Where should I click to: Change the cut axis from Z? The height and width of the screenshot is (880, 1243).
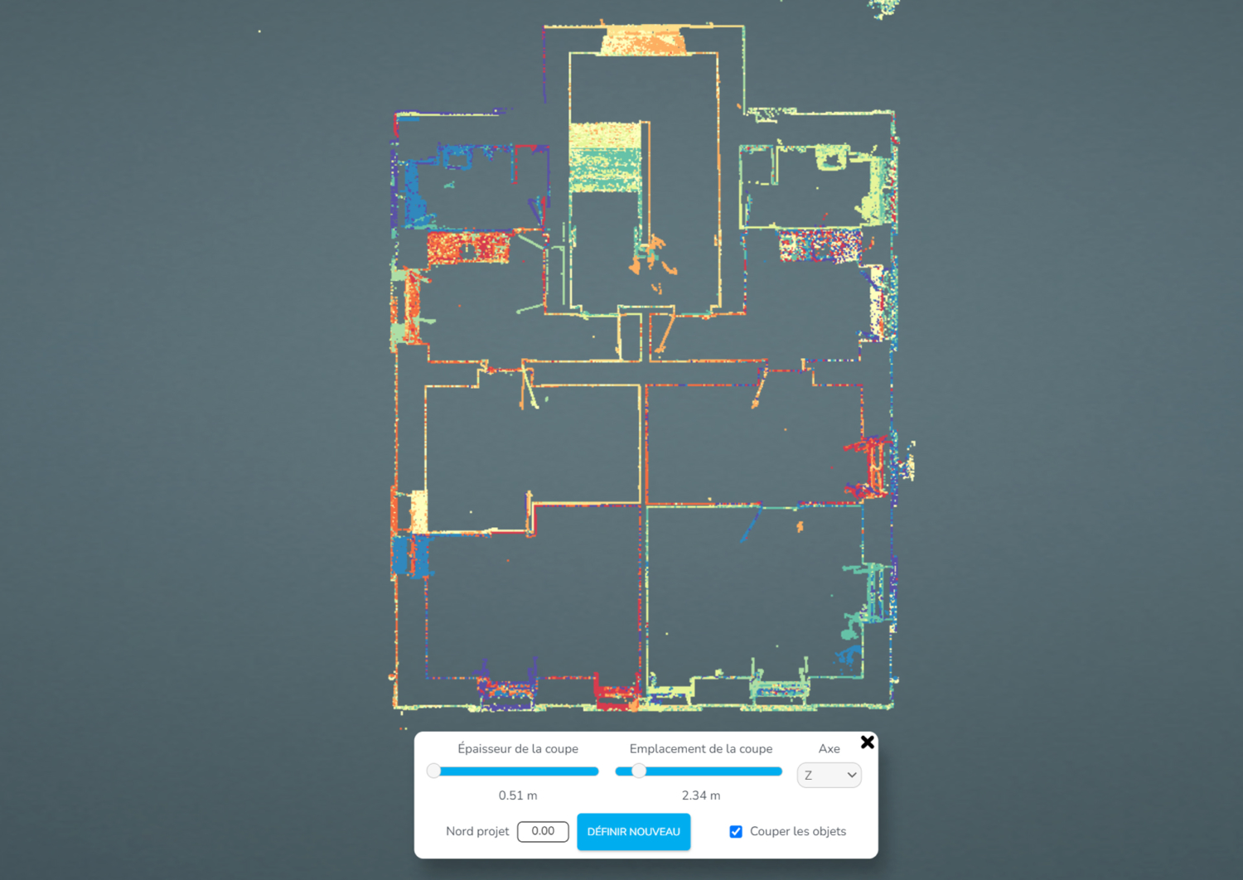pos(829,775)
